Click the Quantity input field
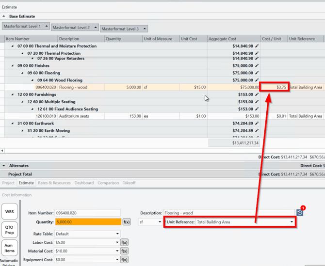Image resolution: width=325 pixels, height=266 pixels. [x=87, y=222]
